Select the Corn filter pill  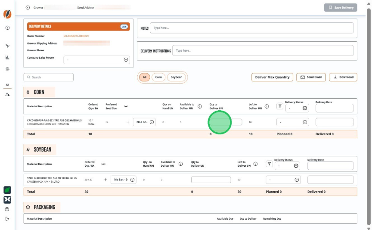pos(158,77)
